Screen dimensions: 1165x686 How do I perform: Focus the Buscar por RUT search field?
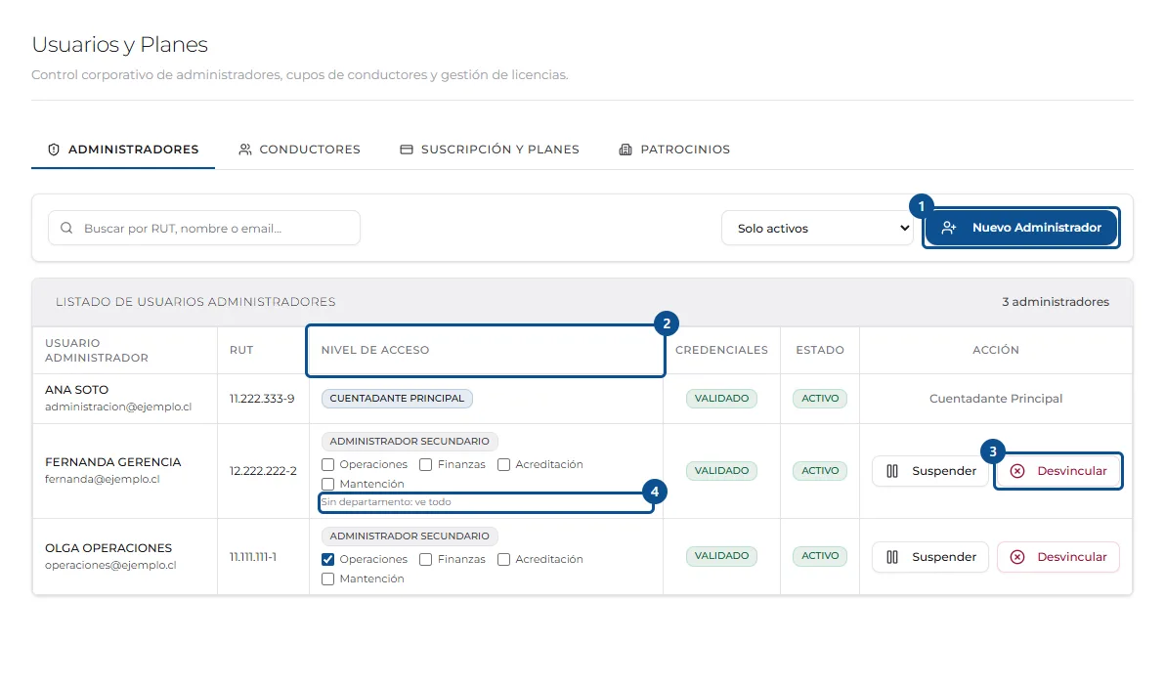pyautogui.click(x=204, y=228)
